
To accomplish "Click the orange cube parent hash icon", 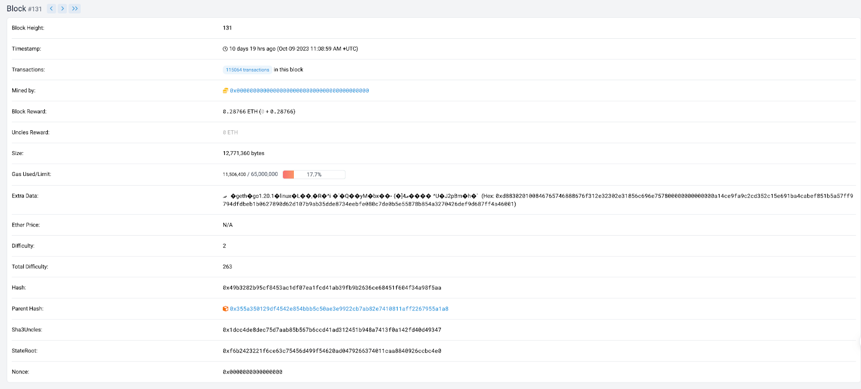I will (x=225, y=309).
